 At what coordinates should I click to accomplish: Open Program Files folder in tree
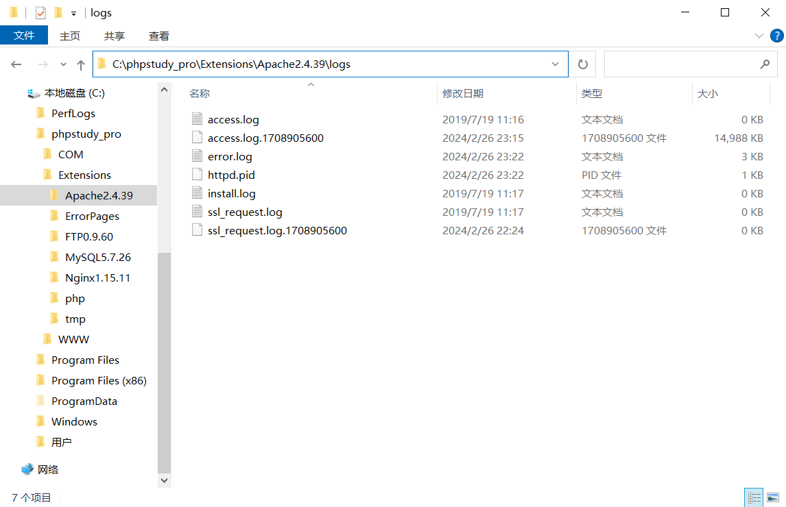[x=85, y=360]
